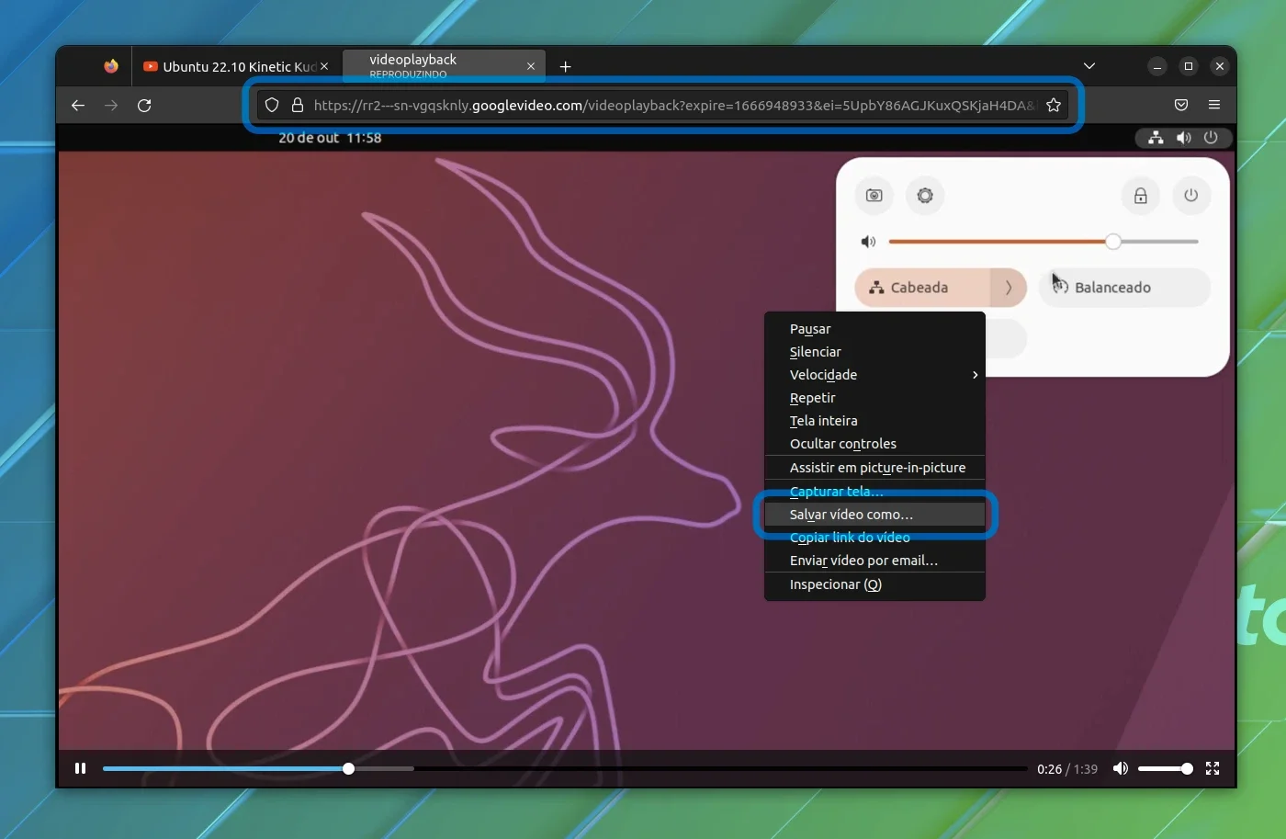Screen dimensions: 1286x839
Task: Click the power icon in the video's top bar
Action: point(1211,138)
